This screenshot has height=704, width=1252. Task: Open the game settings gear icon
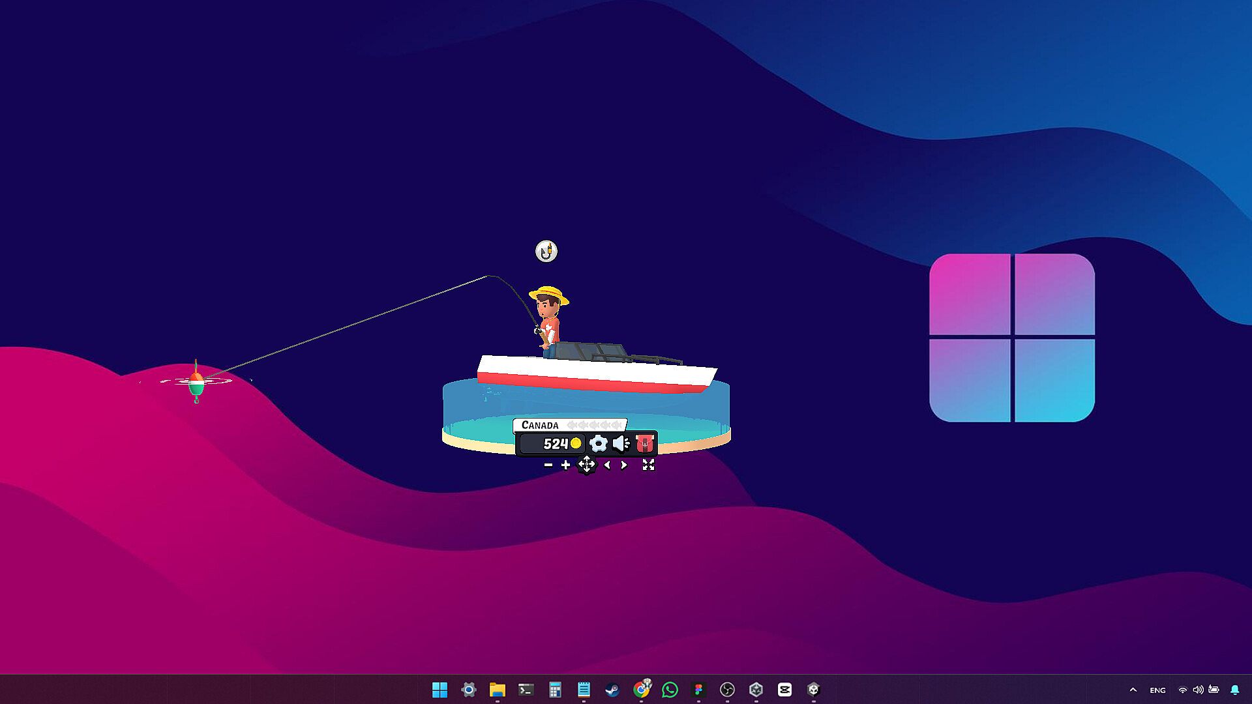(598, 444)
